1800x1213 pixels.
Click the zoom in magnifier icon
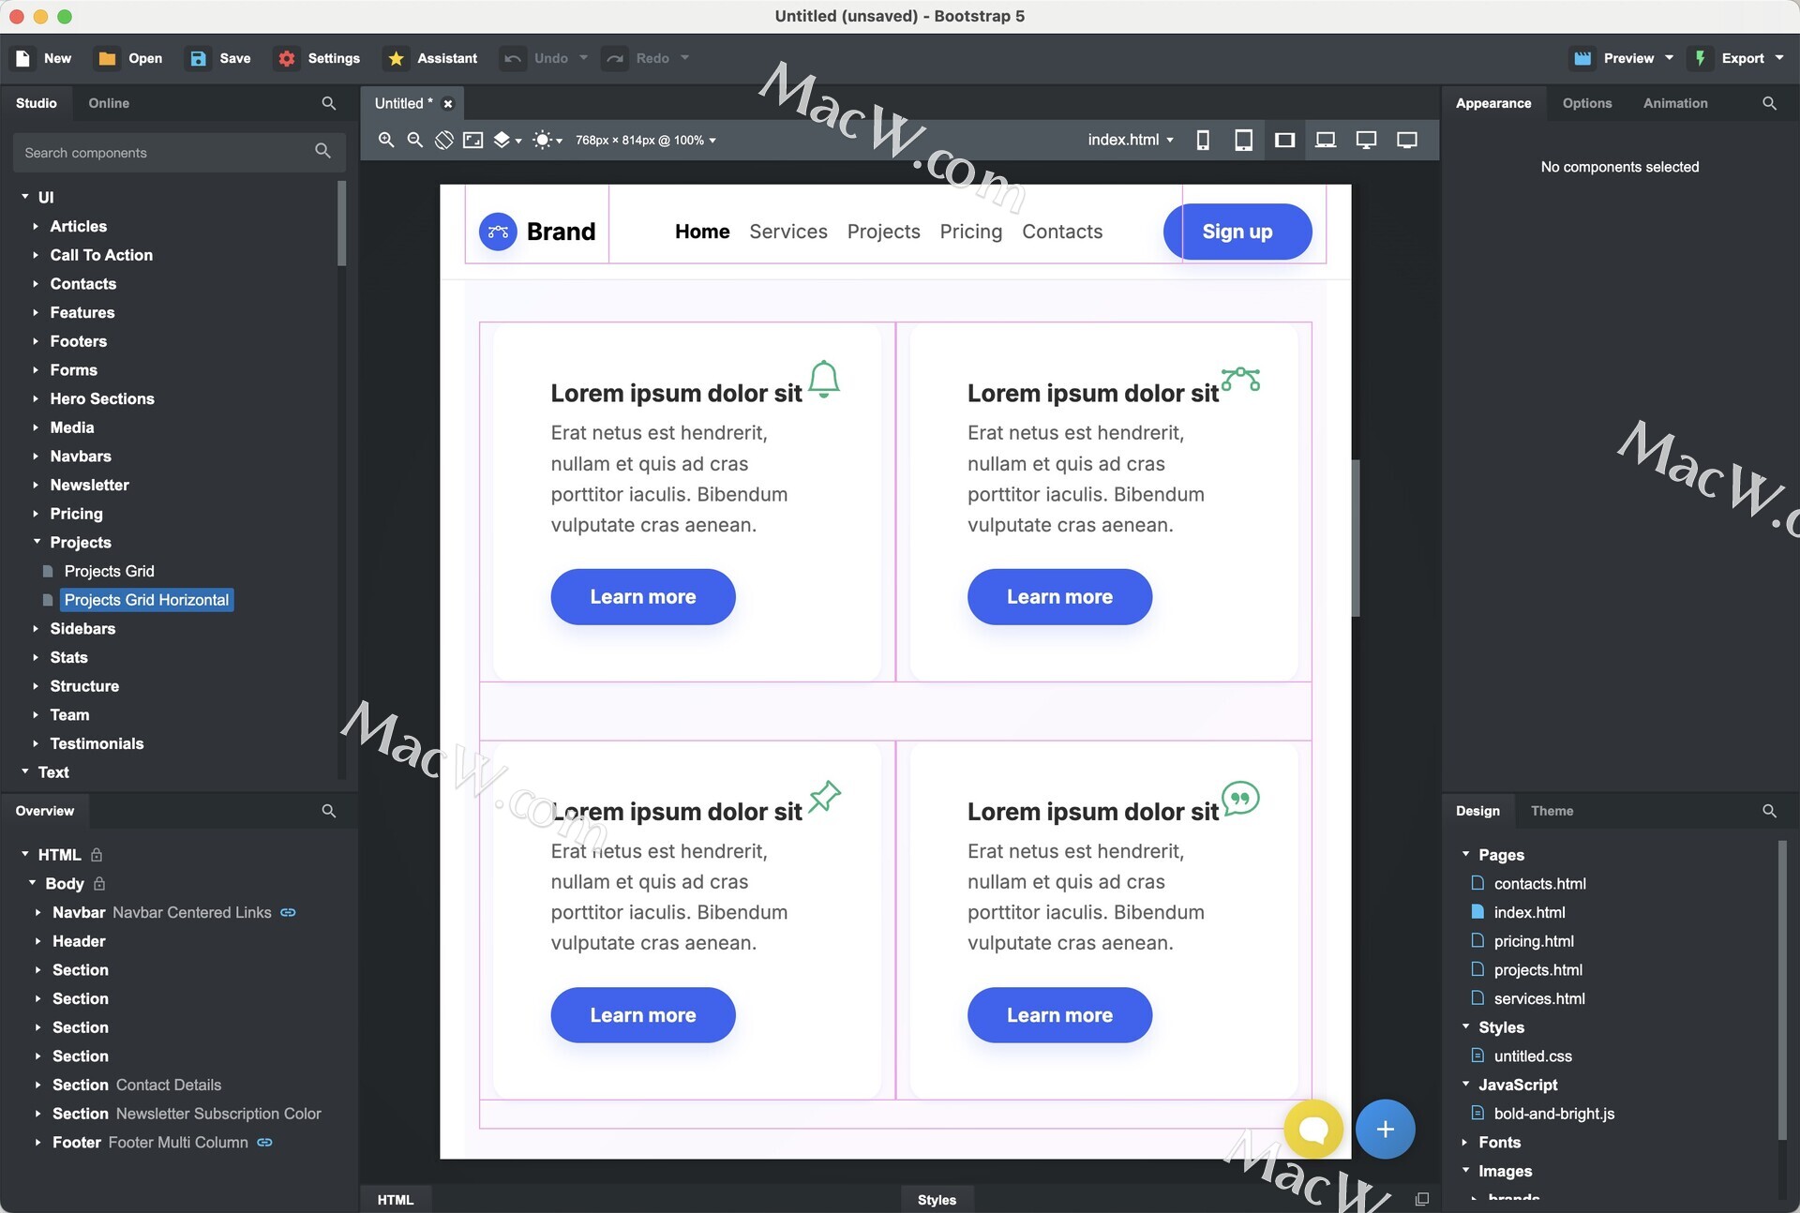pos(385,140)
